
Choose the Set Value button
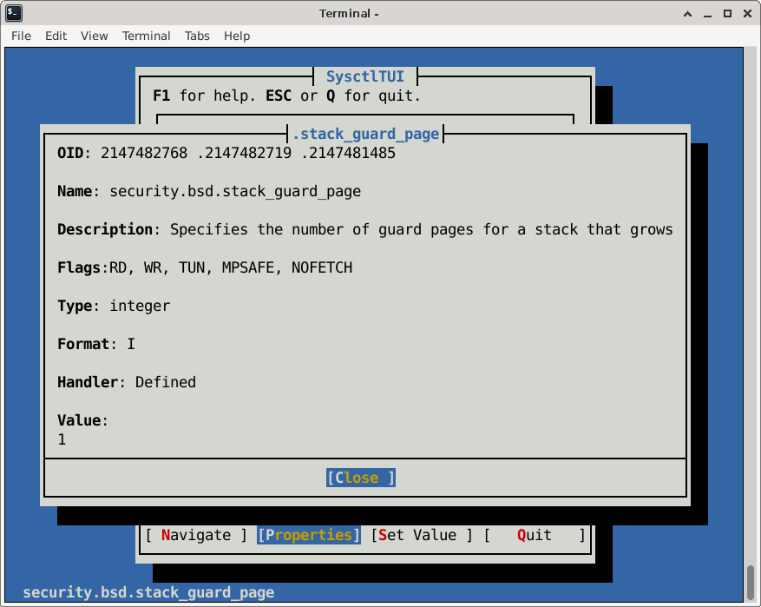tap(422, 535)
